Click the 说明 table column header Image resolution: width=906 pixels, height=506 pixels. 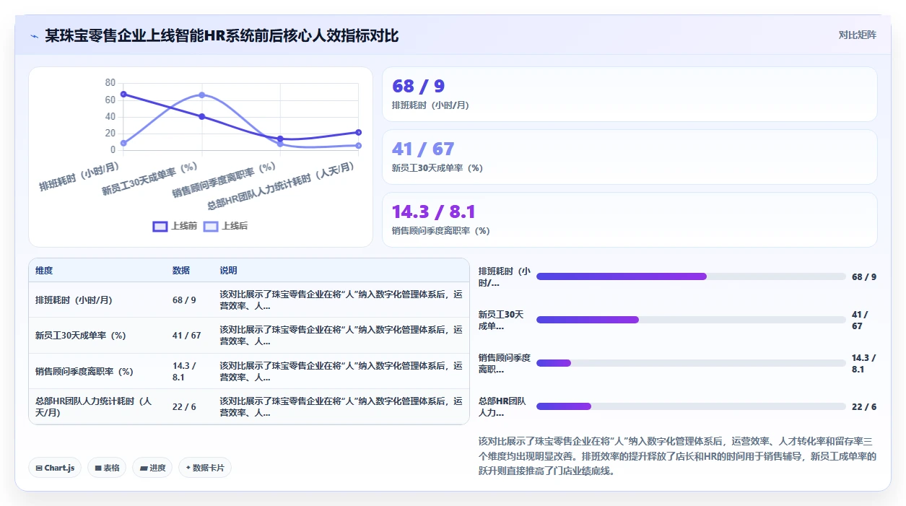click(x=228, y=271)
